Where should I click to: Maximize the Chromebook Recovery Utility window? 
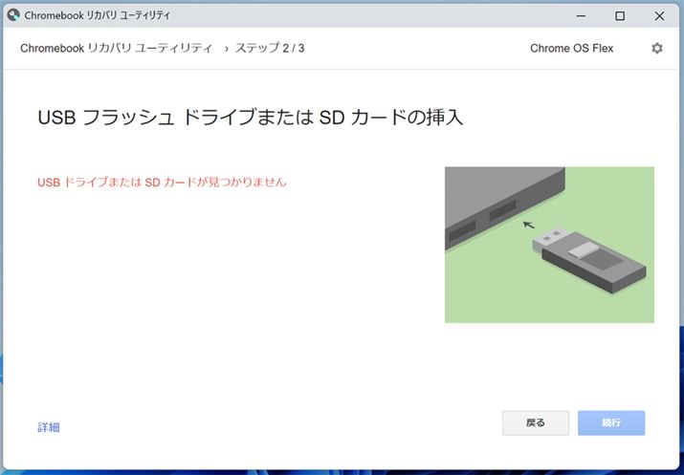click(x=620, y=15)
